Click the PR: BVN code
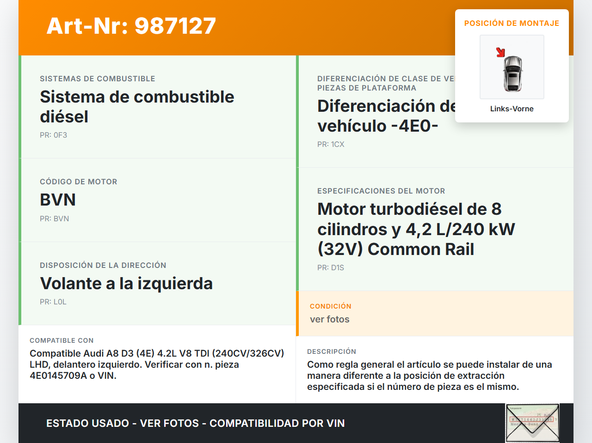The width and height of the screenshot is (592, 443). (55, 218)
